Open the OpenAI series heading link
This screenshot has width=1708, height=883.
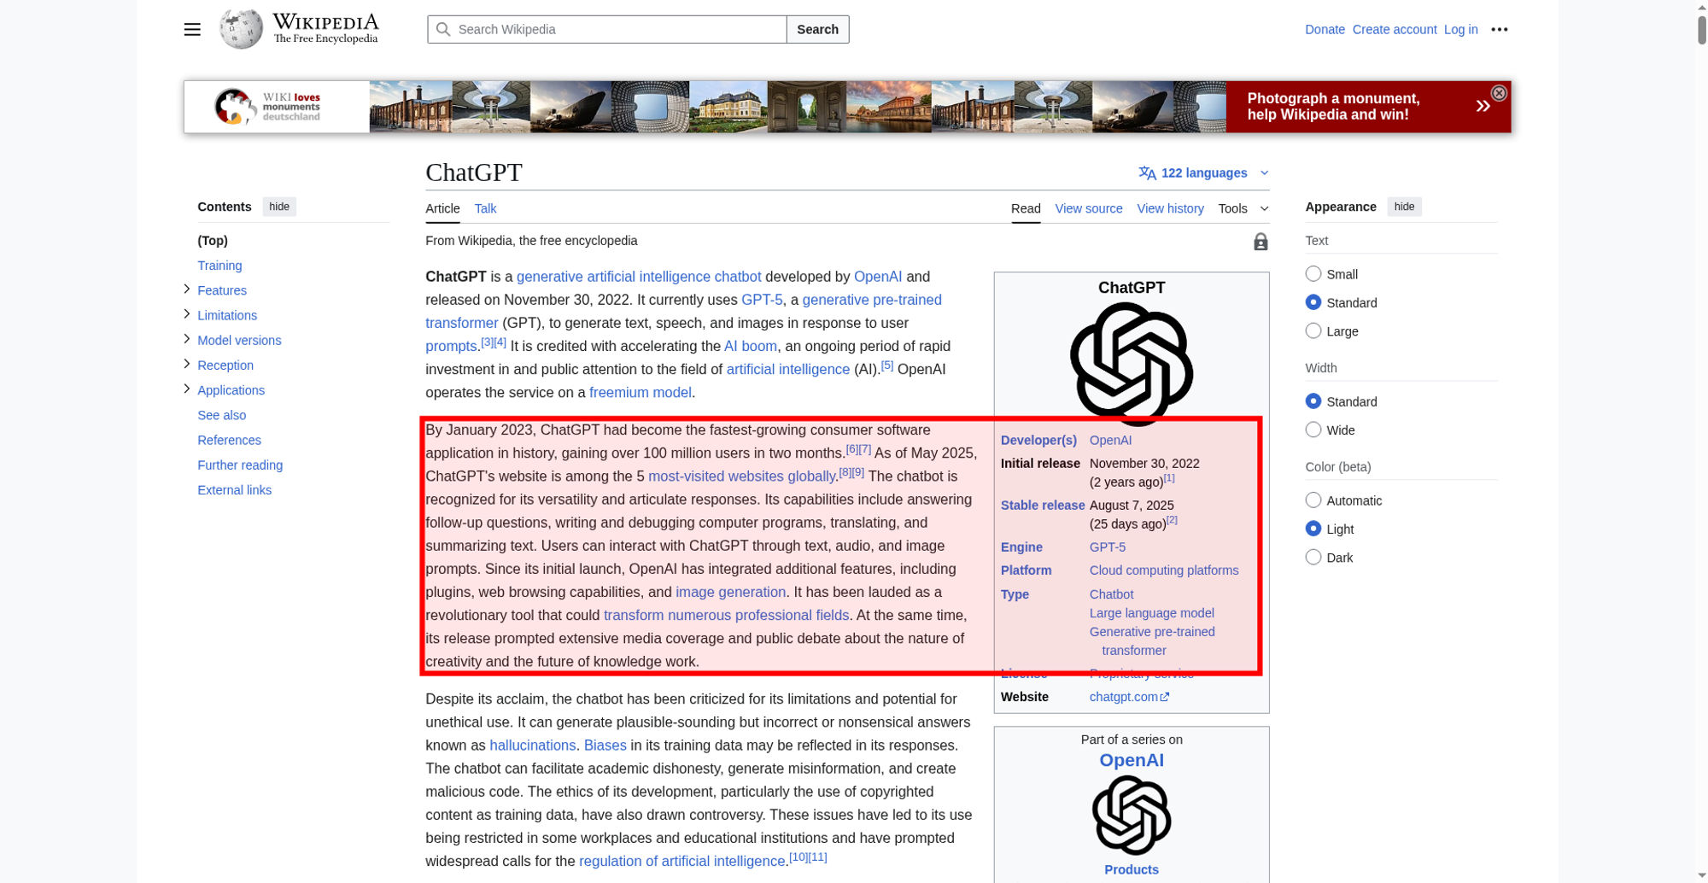tap(1131, 760)
